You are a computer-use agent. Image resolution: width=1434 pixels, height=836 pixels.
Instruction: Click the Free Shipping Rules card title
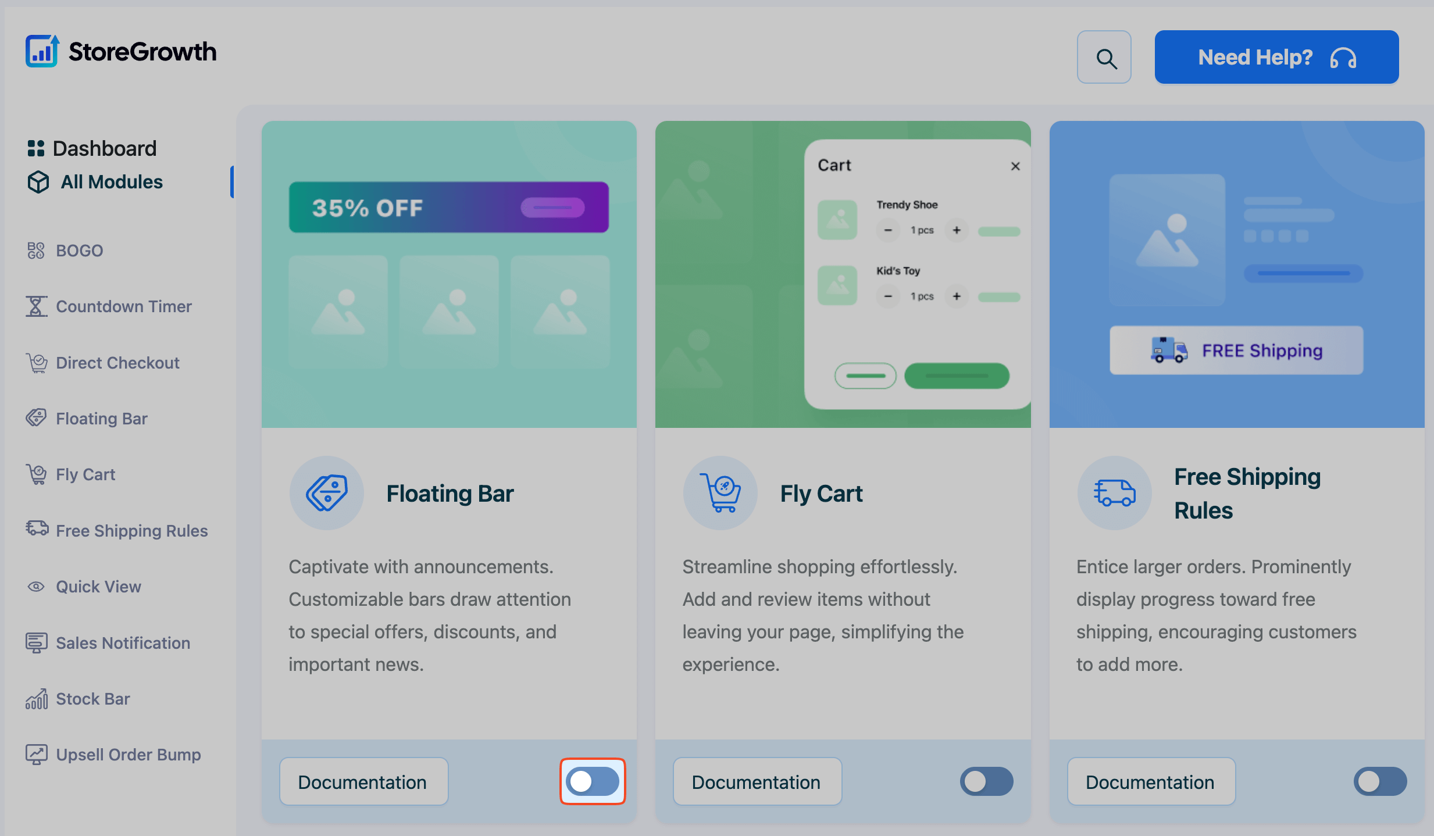pos(1247,493)
